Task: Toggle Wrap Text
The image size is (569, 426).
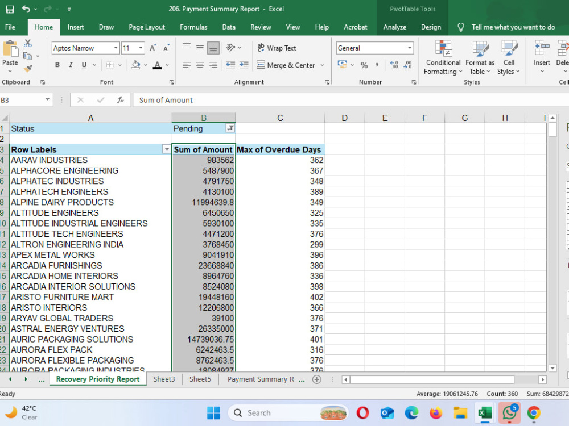Action: pyautogui.click(x=277, y=48)
